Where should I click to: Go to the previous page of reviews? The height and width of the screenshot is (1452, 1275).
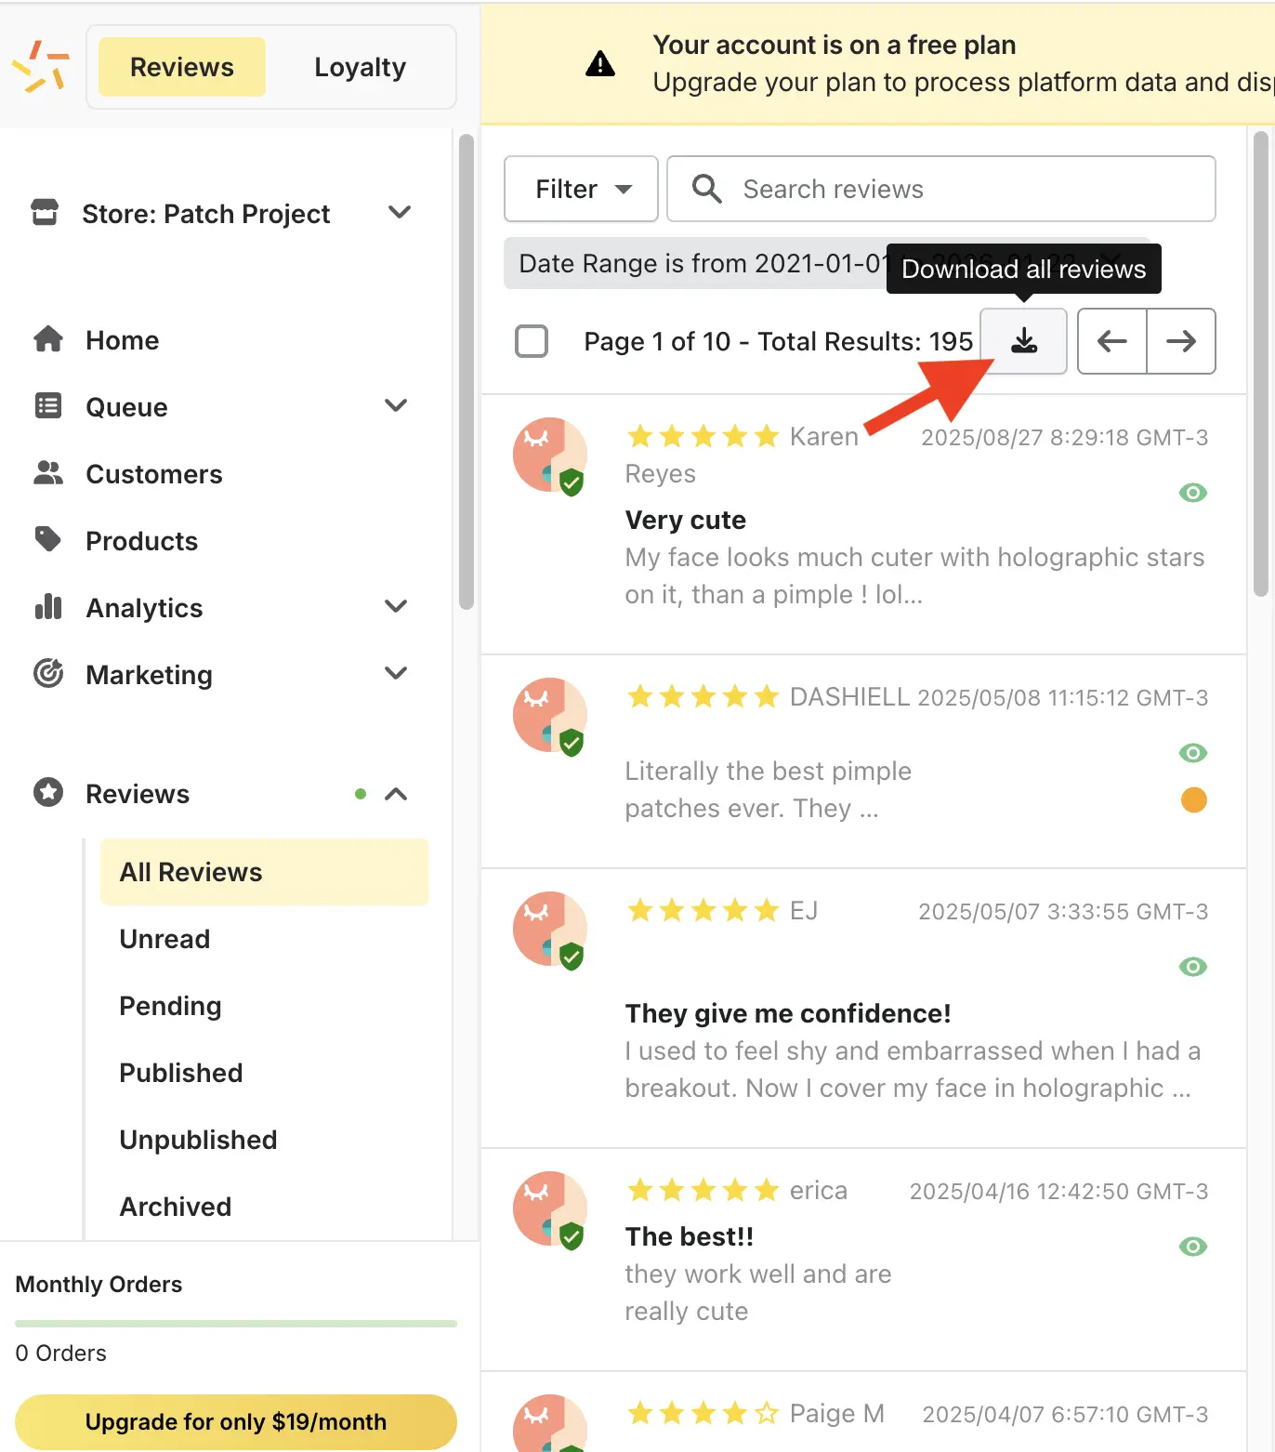(x=1112, y=341)
